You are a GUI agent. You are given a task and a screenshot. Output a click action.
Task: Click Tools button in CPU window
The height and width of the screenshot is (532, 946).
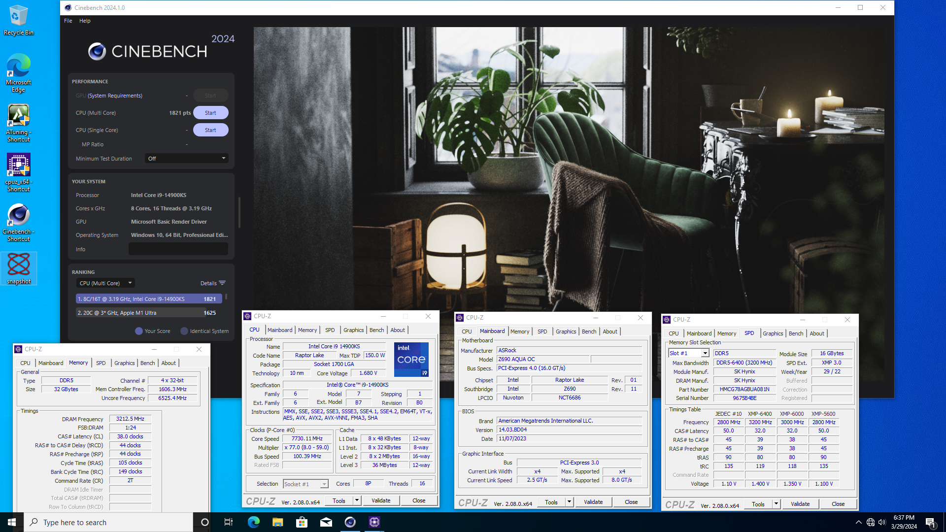click(x=339, y=500)
